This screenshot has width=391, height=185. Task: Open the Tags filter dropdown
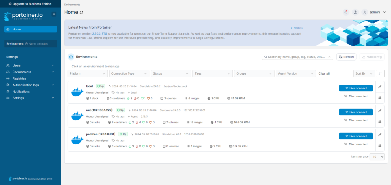point(212,73)
